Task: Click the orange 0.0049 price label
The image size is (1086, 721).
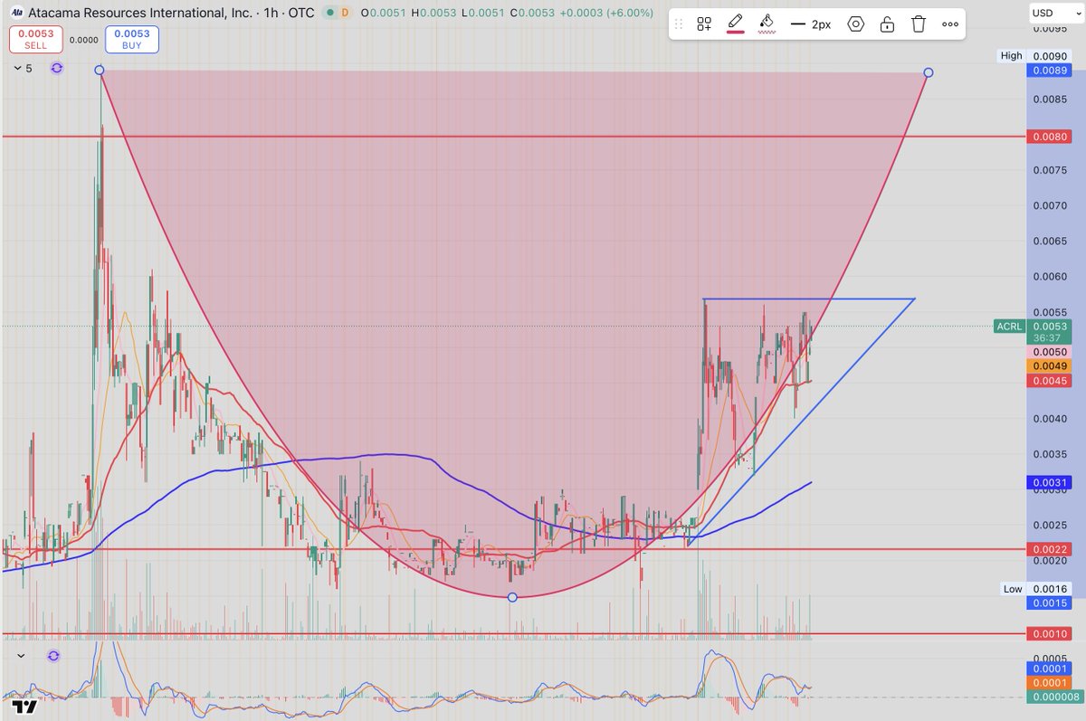Action: coord(1050,365)
